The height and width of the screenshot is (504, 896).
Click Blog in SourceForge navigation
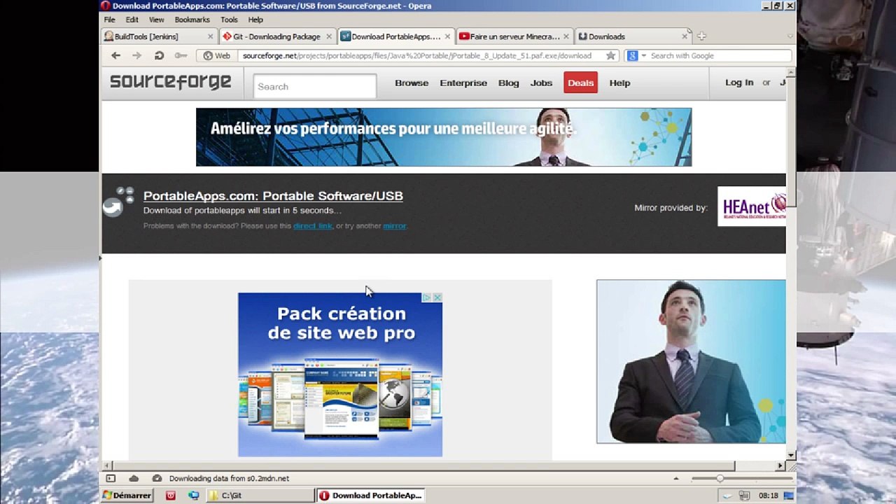coord(509,83)
